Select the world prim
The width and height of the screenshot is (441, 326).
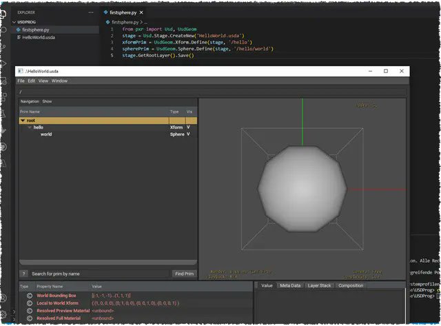(46, 134)
